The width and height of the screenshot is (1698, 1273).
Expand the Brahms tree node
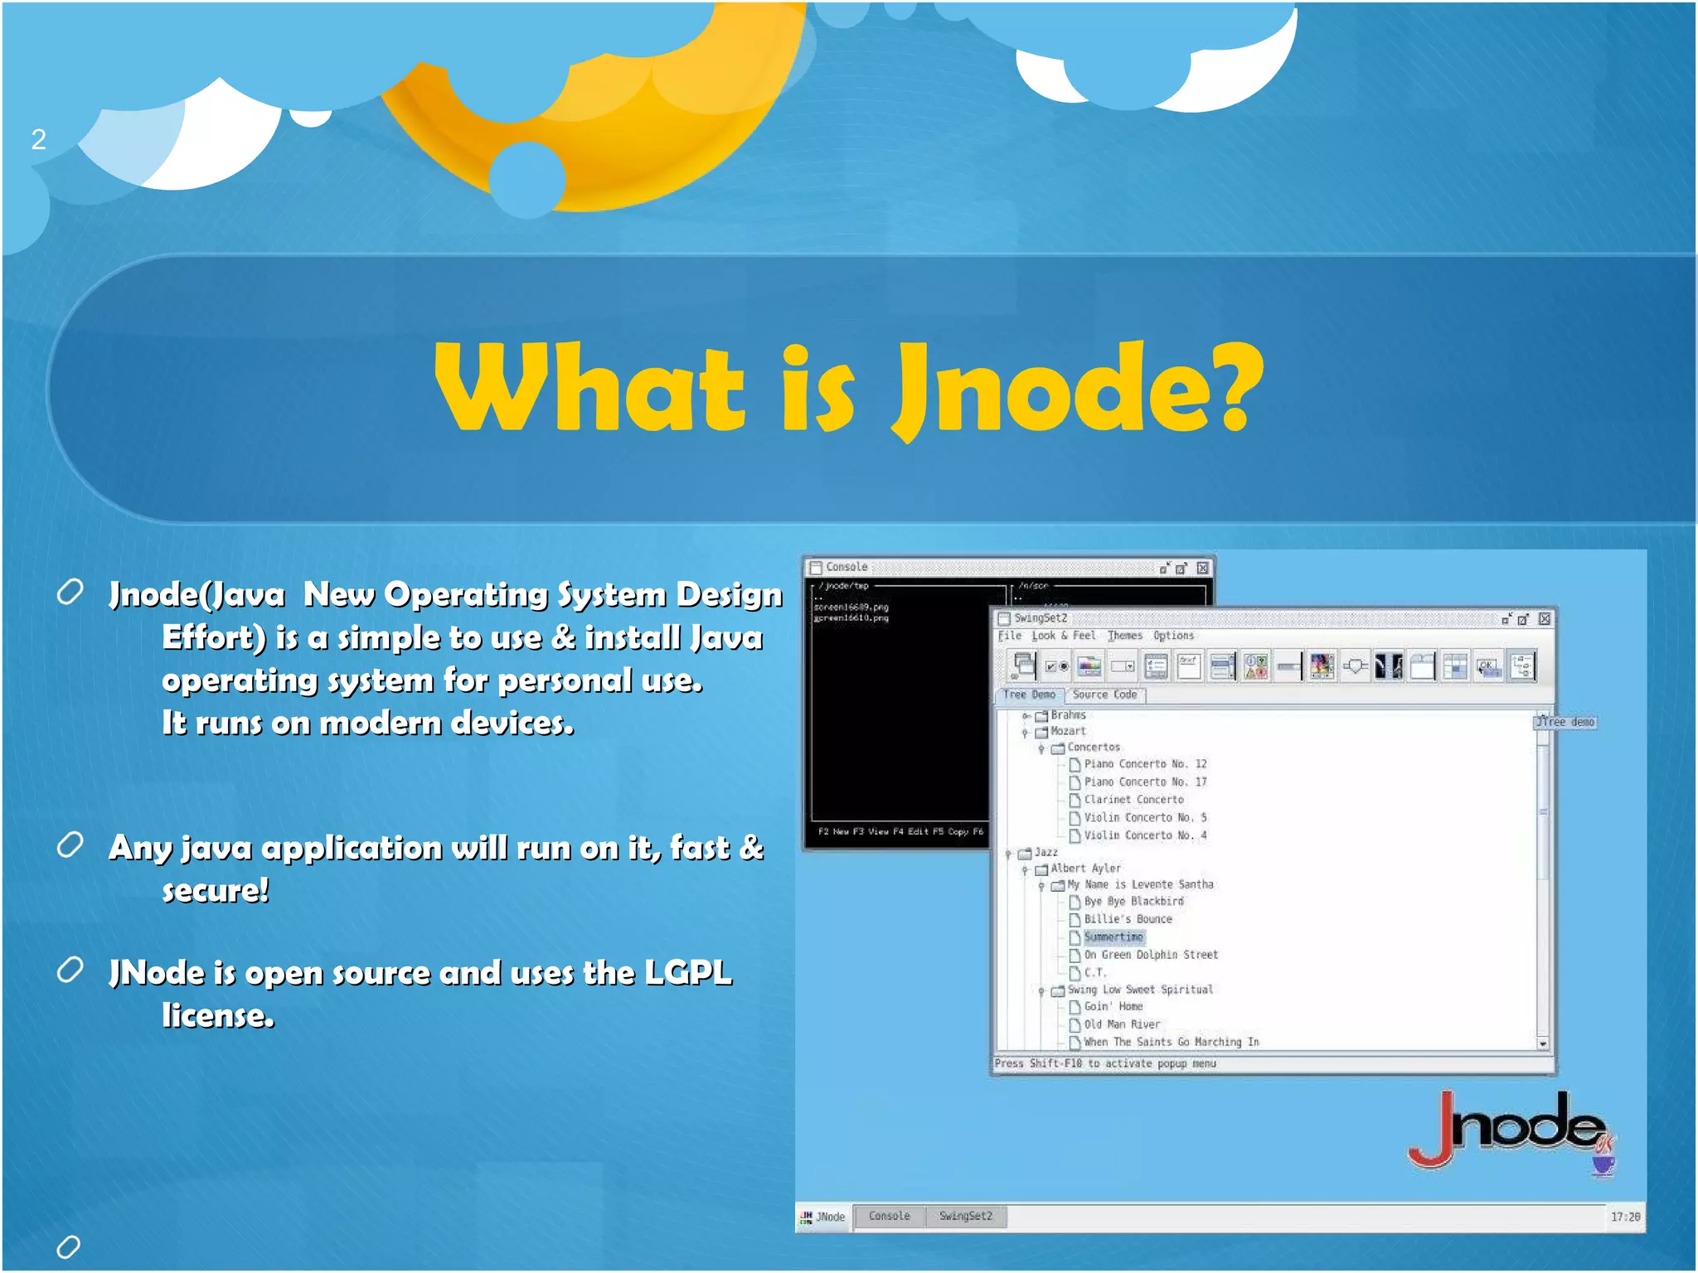1026,715
